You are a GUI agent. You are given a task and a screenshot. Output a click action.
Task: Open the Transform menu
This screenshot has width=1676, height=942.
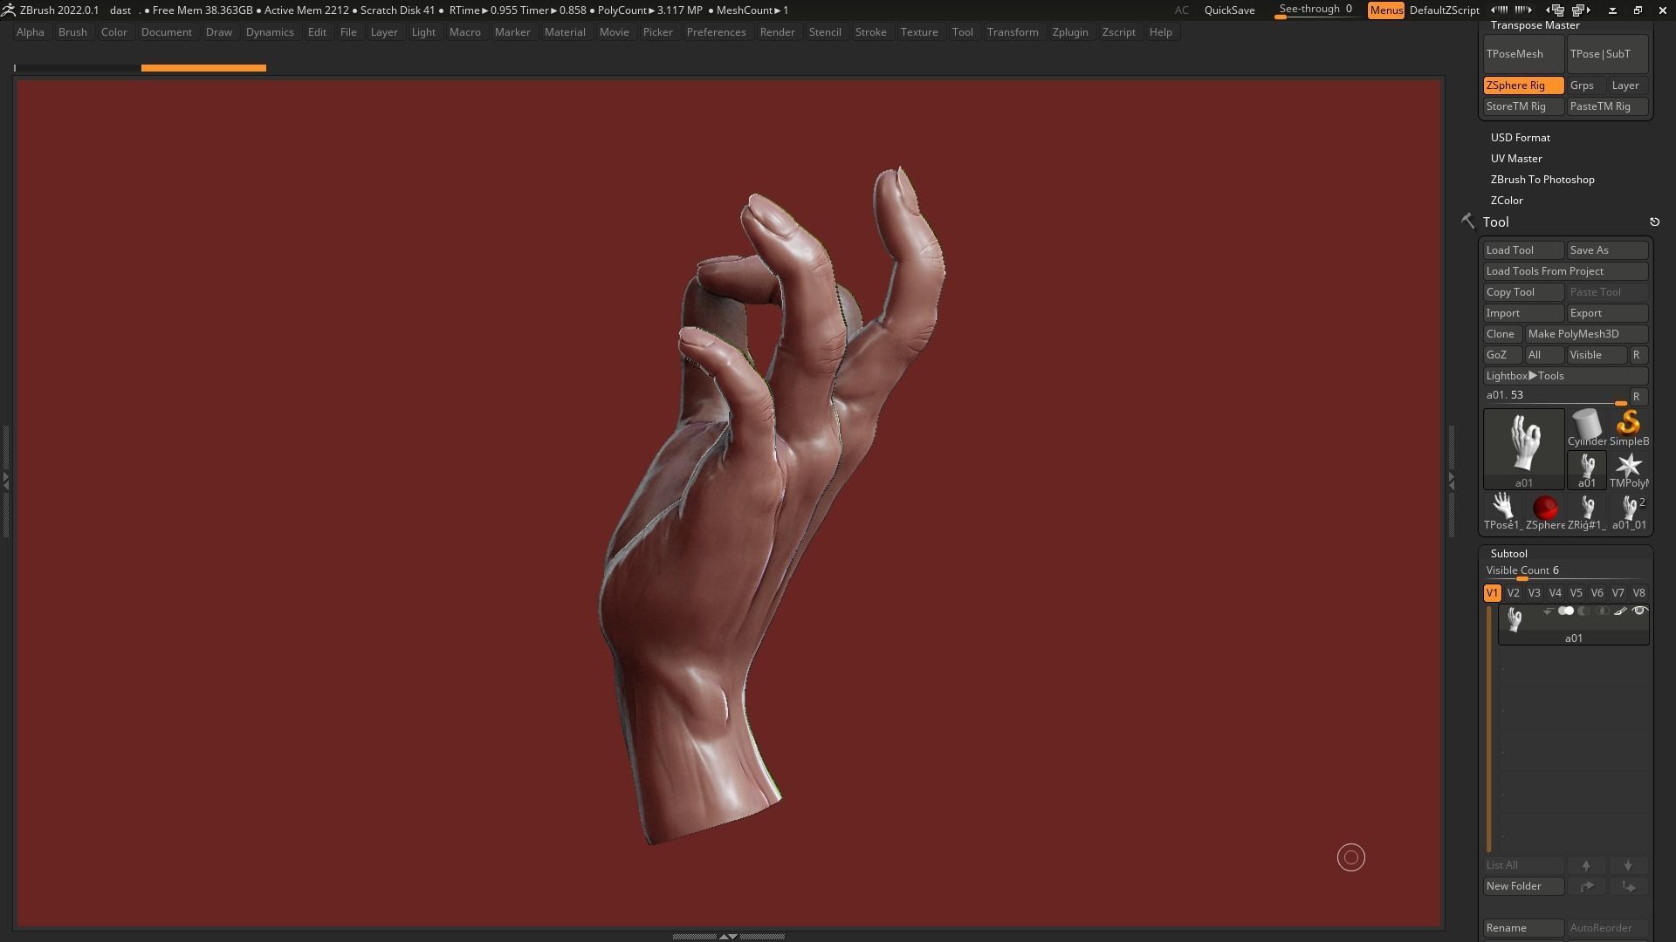(x=1013, y=32)
